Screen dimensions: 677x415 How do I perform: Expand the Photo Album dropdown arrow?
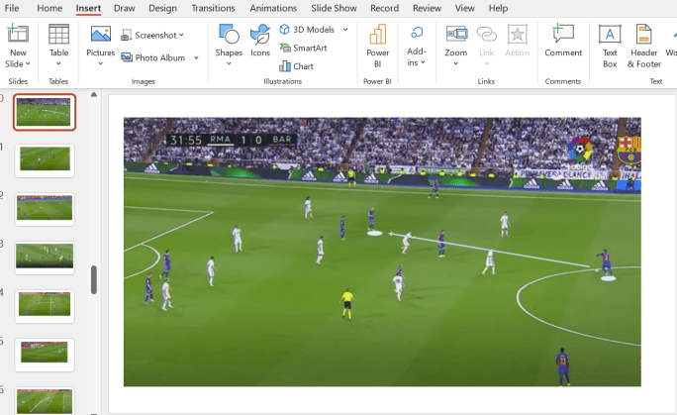pos(196,57)
